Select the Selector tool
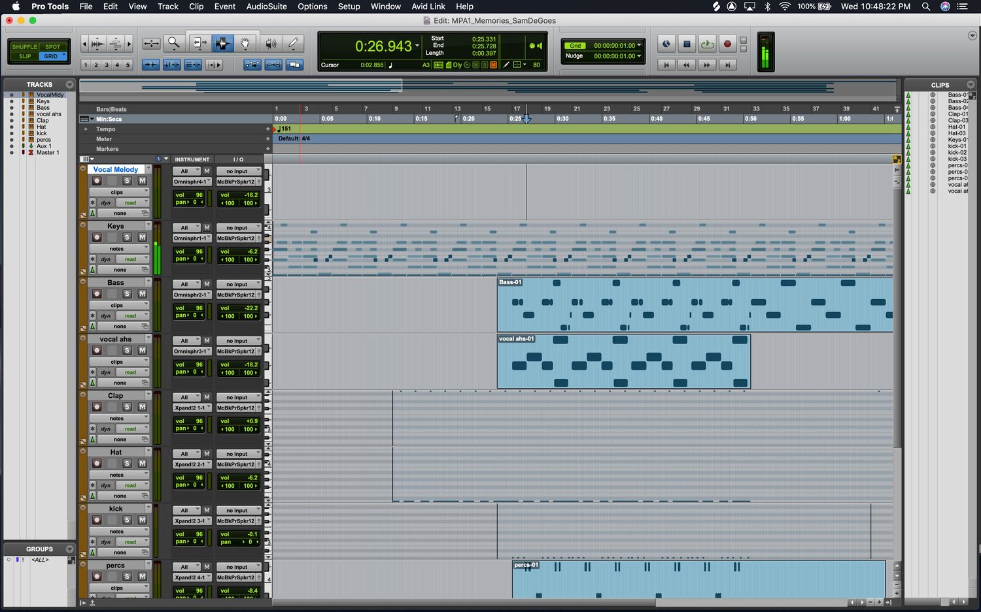Screen dimensions: 981x612 click(x=222, y=43)
